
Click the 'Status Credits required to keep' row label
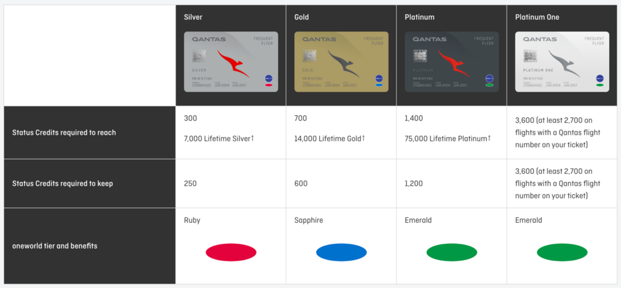click(x=63, y=184)
